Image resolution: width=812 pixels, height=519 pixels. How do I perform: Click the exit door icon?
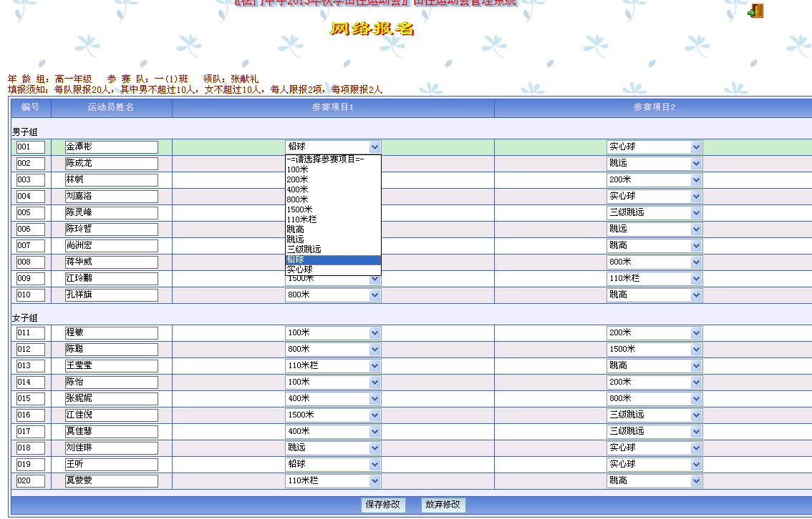coord(756,11)
